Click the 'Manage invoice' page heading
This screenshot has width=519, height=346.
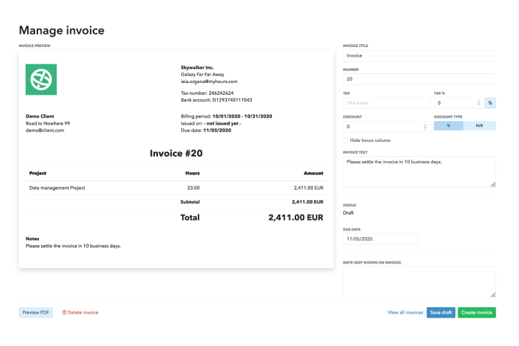point(62,30)
